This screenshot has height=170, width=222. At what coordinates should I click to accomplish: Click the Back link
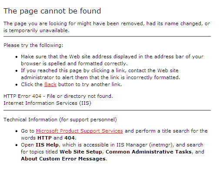coord(50,84)
